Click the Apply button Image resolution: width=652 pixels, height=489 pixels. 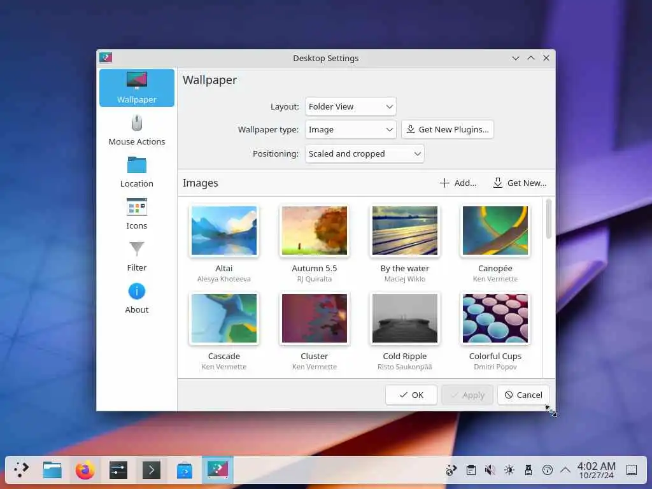pyautogui.click(x=467, y=395)
